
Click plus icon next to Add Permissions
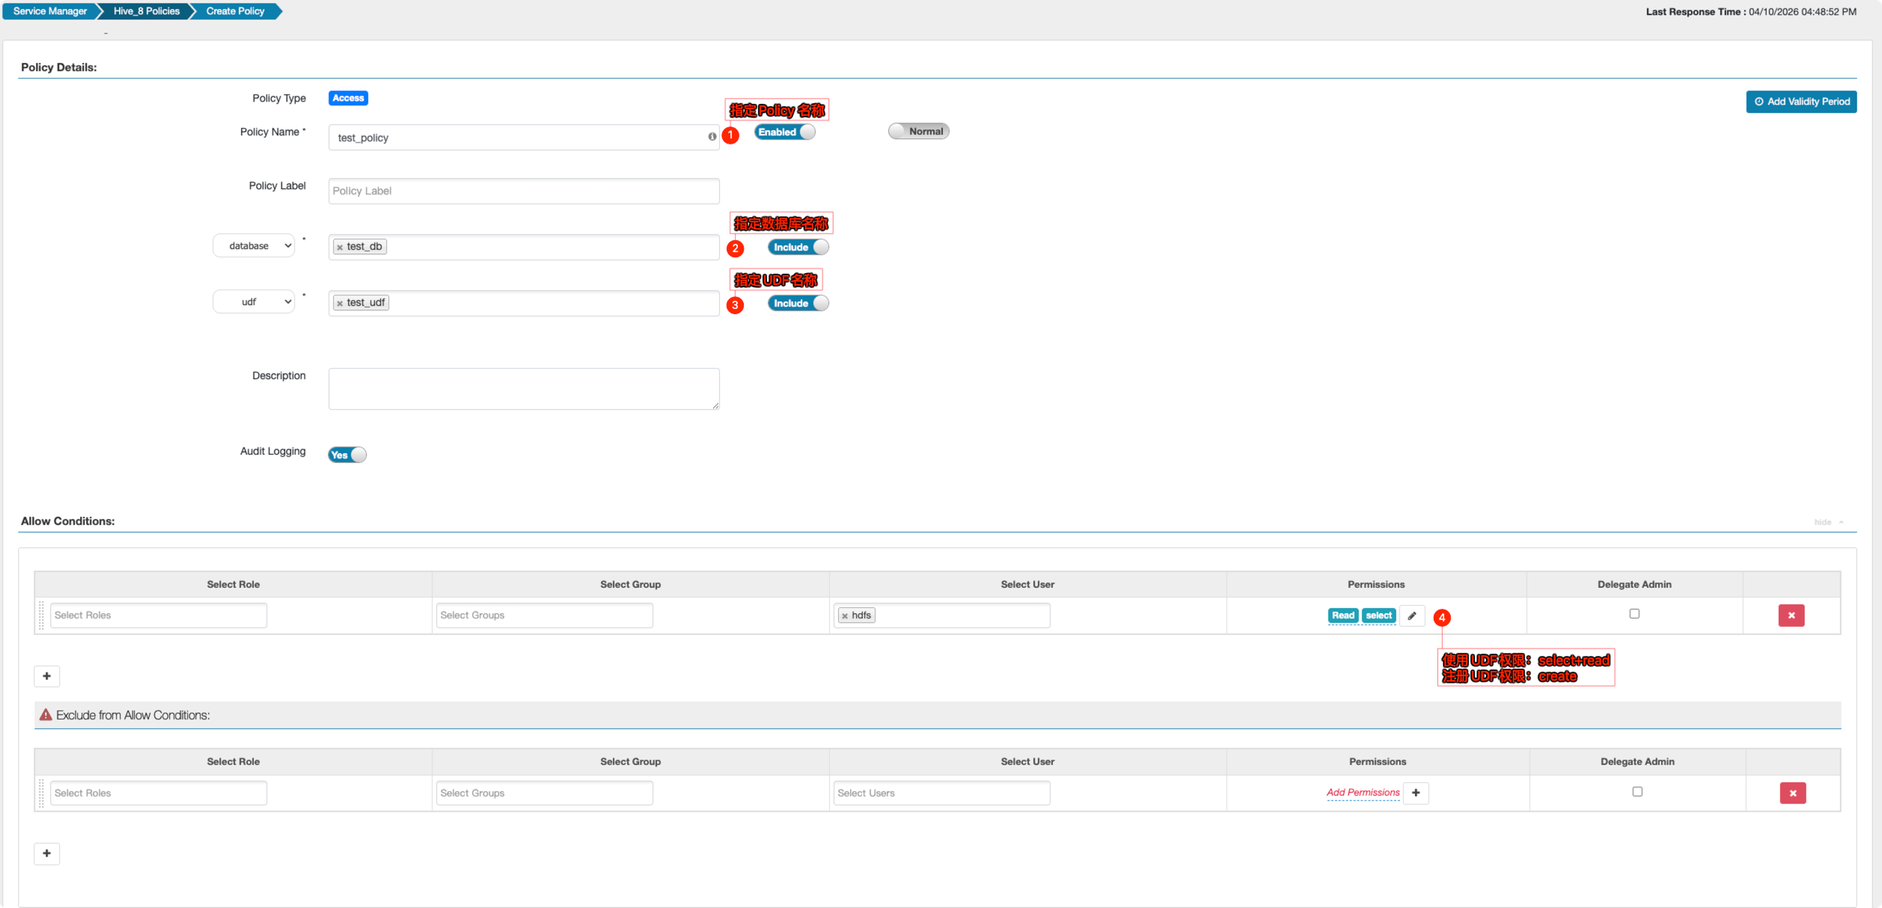coord(1415,793)
